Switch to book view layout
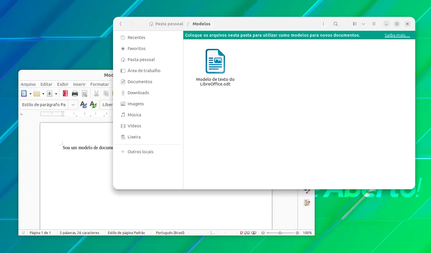 tap(254, 233)
